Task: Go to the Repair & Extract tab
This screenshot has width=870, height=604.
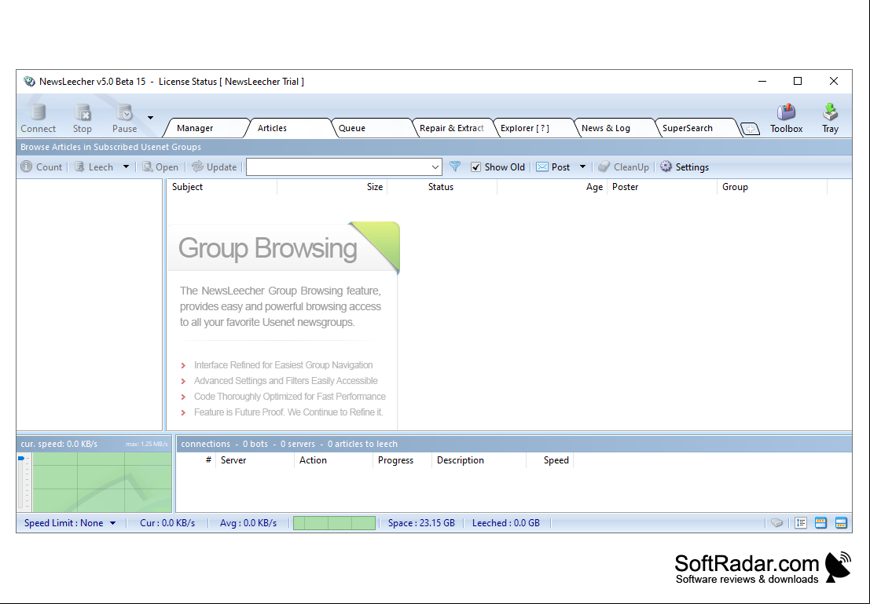Action: point(452,128)
